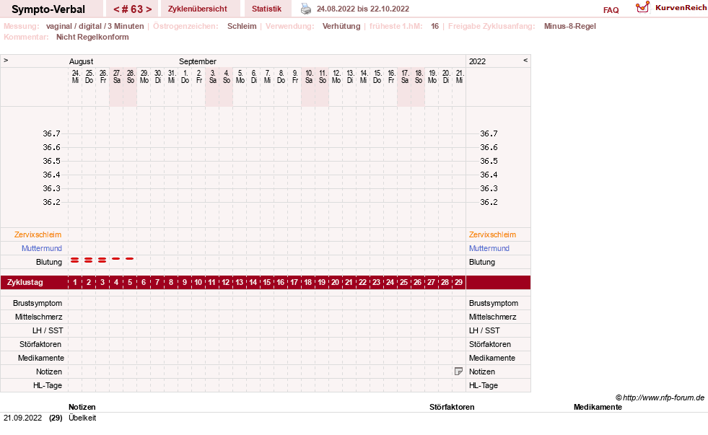This screenshot has height=435, width=708.
Task: Click the left Zervixschleim label
Action: [38, 234]
